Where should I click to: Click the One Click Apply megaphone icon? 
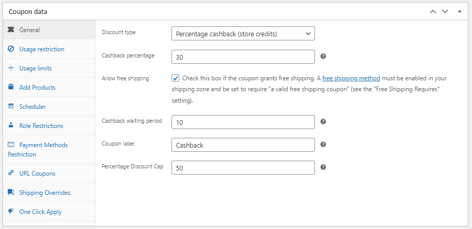pos(11,212)
